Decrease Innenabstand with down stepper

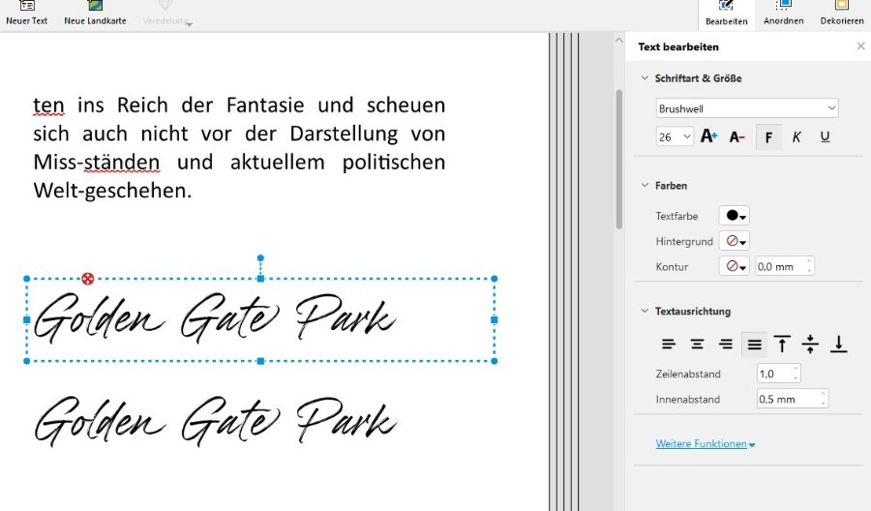coord(824,404)
